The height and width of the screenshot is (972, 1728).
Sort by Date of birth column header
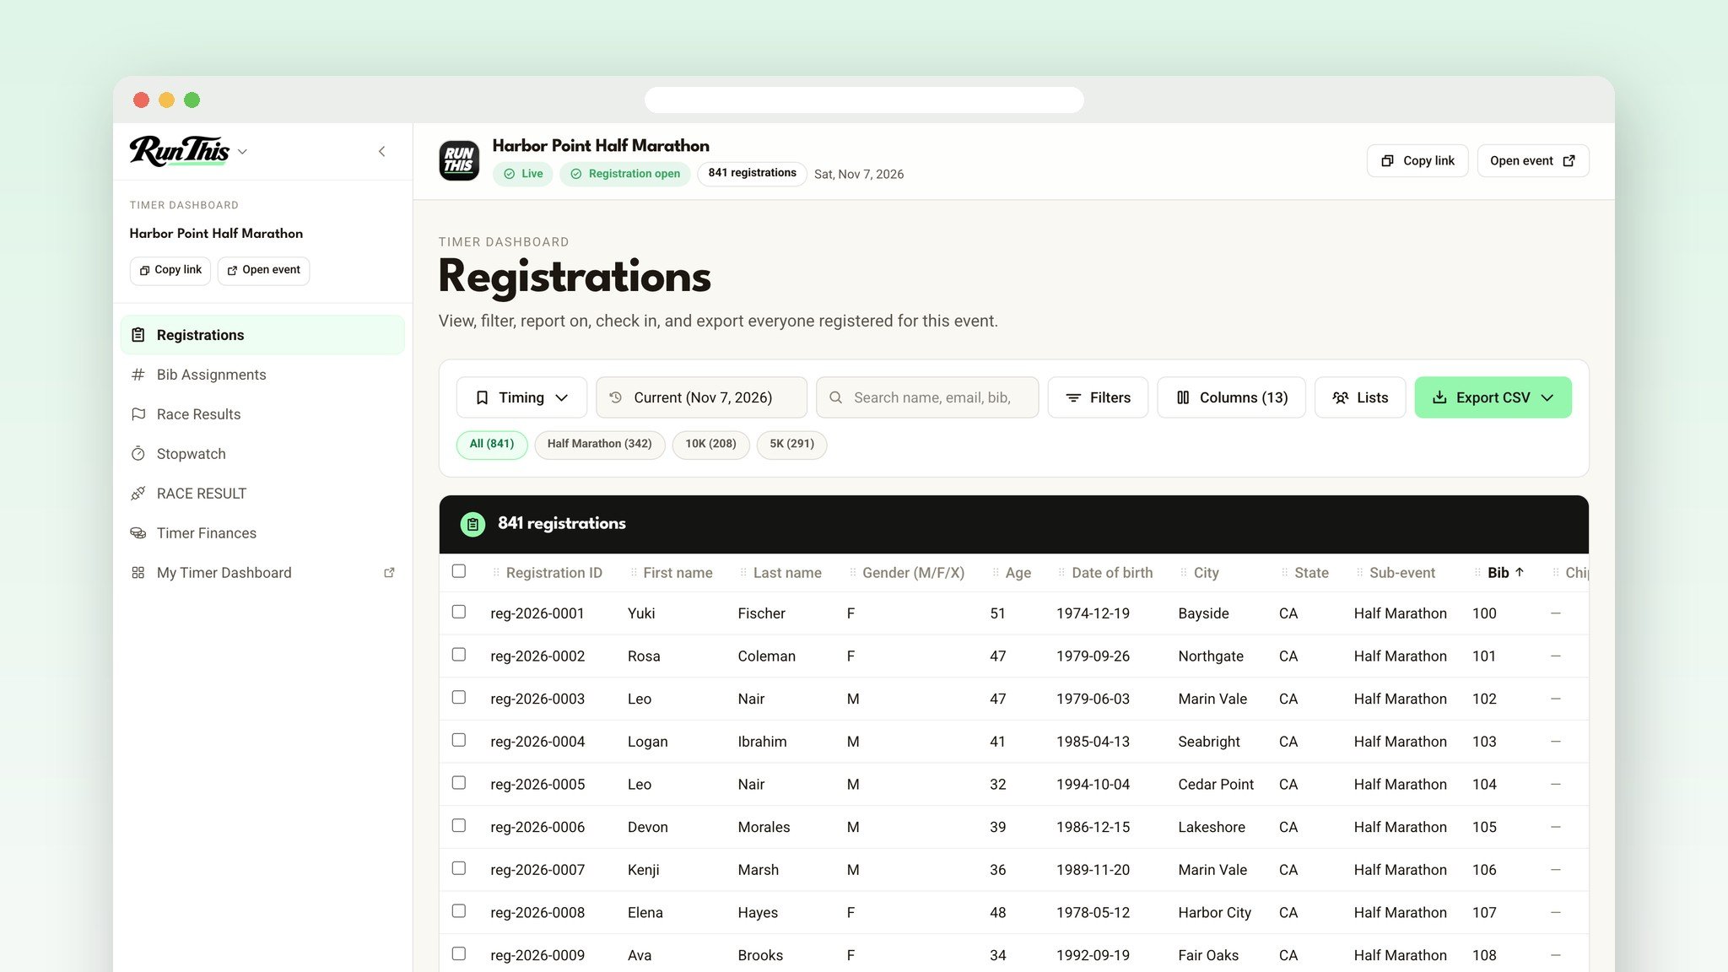coord(1112,573)
